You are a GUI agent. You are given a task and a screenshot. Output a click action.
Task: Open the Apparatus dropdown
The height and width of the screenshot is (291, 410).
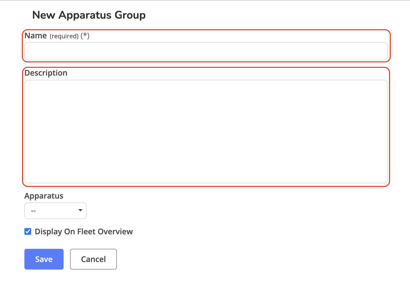[55, 210]
